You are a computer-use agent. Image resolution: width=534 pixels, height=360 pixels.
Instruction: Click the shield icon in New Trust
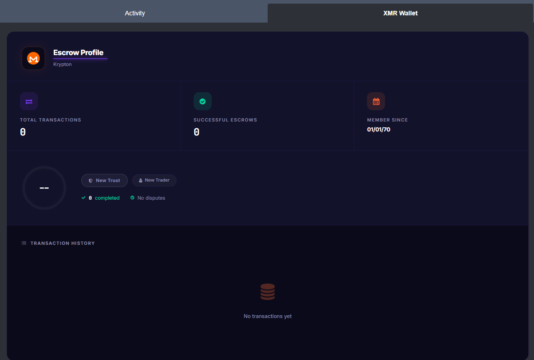pos(91,181)
